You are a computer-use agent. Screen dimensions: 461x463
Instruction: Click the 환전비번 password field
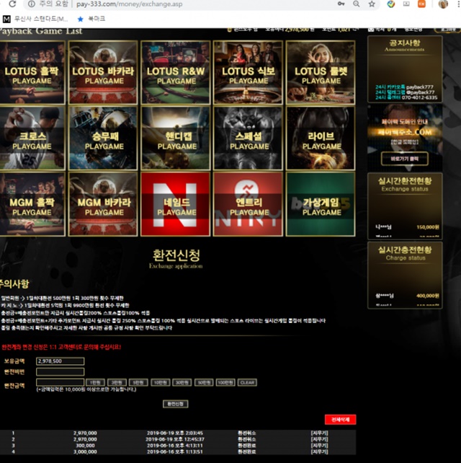tap(61, 371)
